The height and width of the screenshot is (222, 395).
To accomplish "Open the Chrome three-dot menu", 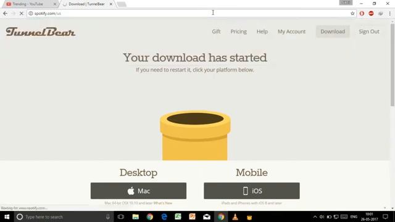I will (389, 14).
